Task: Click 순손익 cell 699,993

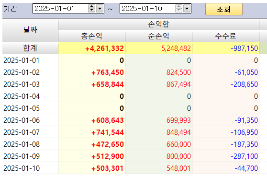Action: (x=158, y=120)
